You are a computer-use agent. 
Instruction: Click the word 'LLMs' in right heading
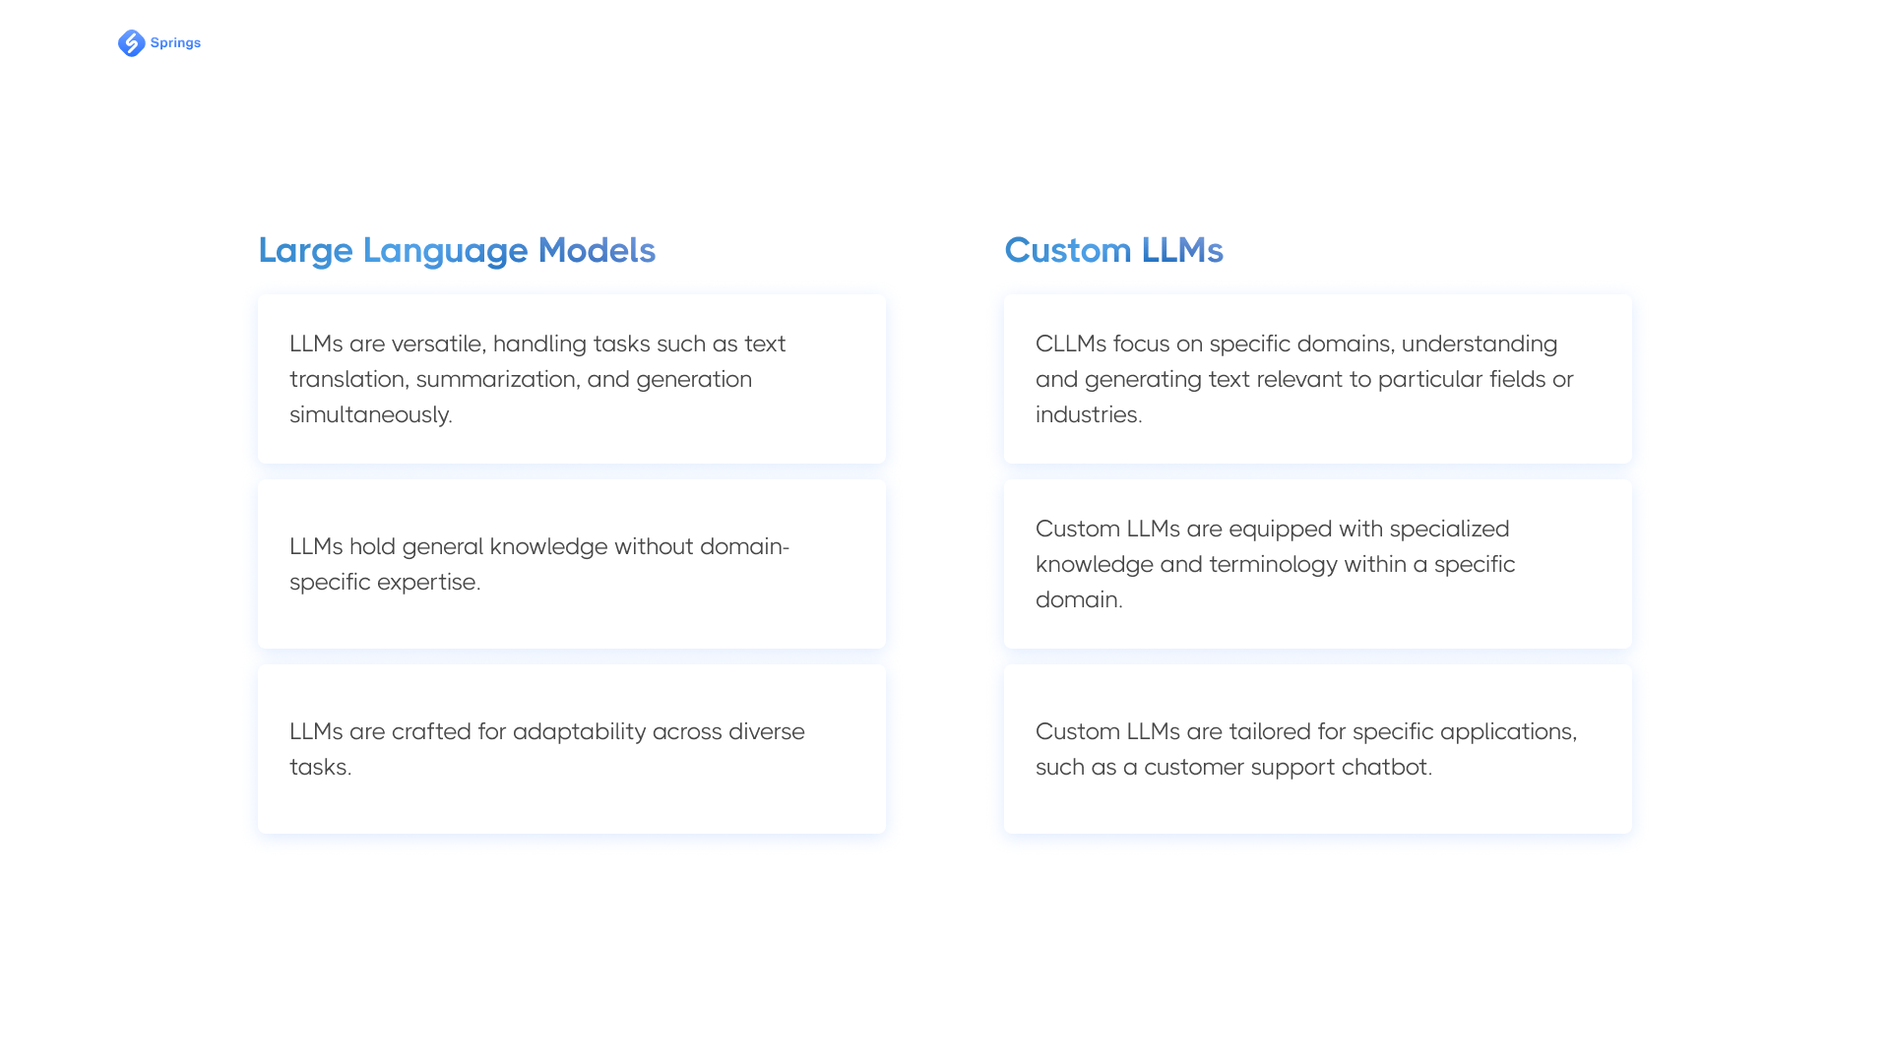1182,250
